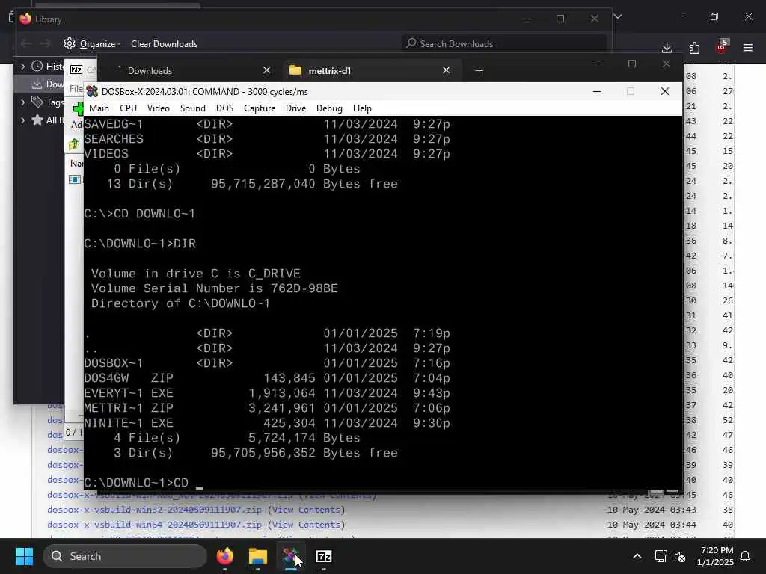
Task: Click the green Add button in 7-Zip
Action: coord(78,109)
